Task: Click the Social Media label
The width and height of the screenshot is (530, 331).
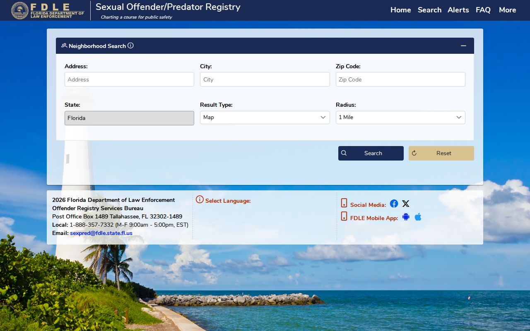Action: pyautogui.click(x=368, y=205)
